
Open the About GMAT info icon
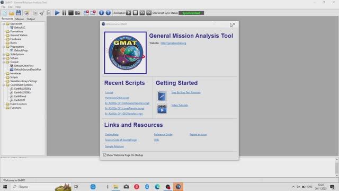pyautogui.click(x=101, y=13)
